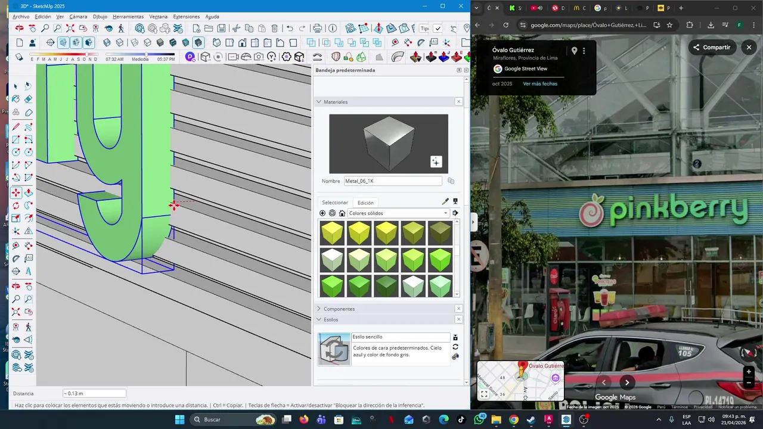Open the Colores sólidos dropdown
The width and height of the screenshot is (763, 429).
click(x=398, y=213)
